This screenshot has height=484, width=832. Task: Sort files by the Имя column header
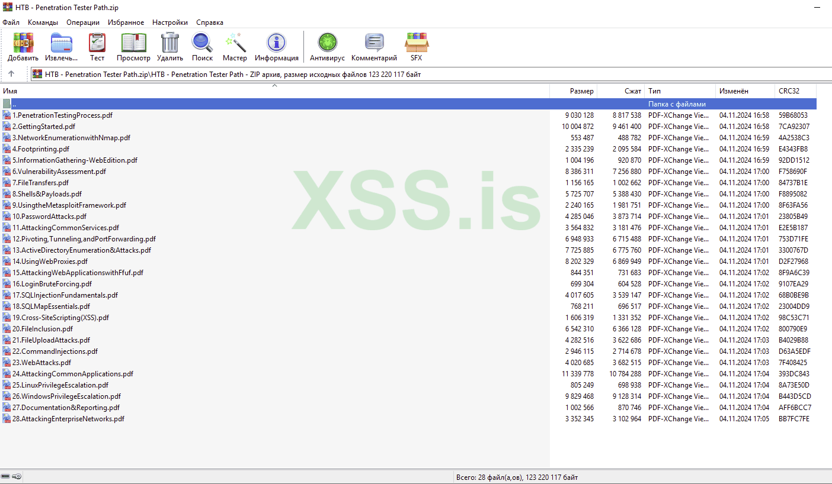[275, 91]
